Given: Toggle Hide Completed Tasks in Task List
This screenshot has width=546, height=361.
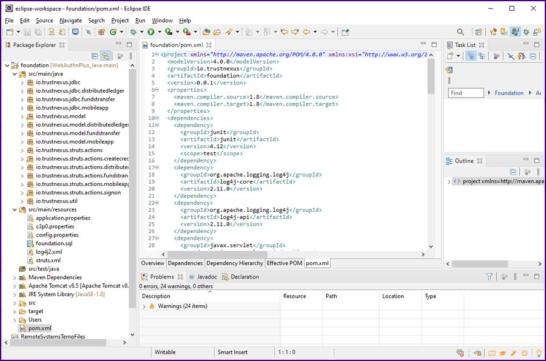Looking at the screenshot, I should pyautogui.click(x=511, y=56).
